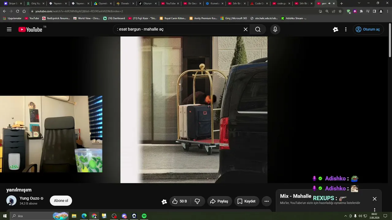This screenshot has height=220, width=392.
Task: Click the Kaydet save button
Action: 247,201
